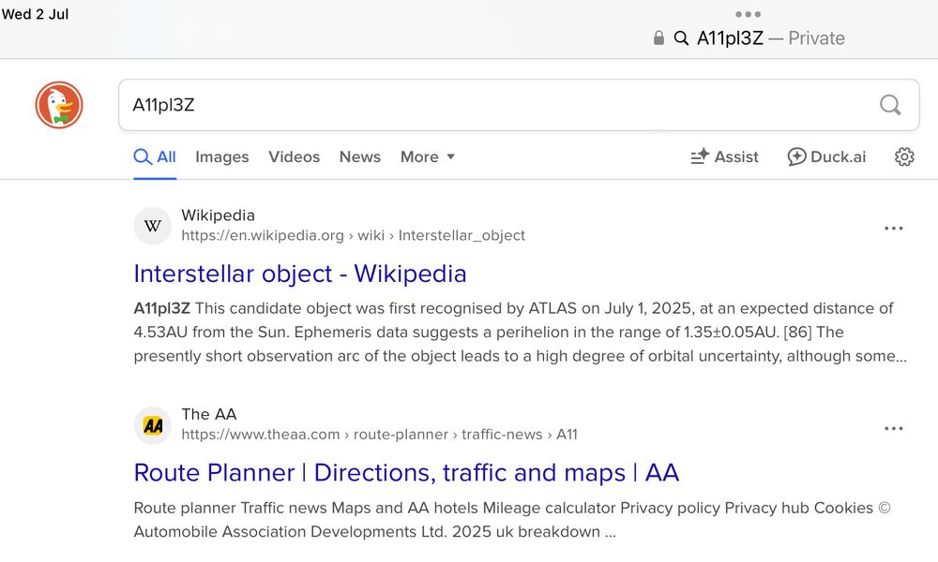938x562 pixels.
Task: Switch to the Videos tab
Action: click(x=294, y=156)
